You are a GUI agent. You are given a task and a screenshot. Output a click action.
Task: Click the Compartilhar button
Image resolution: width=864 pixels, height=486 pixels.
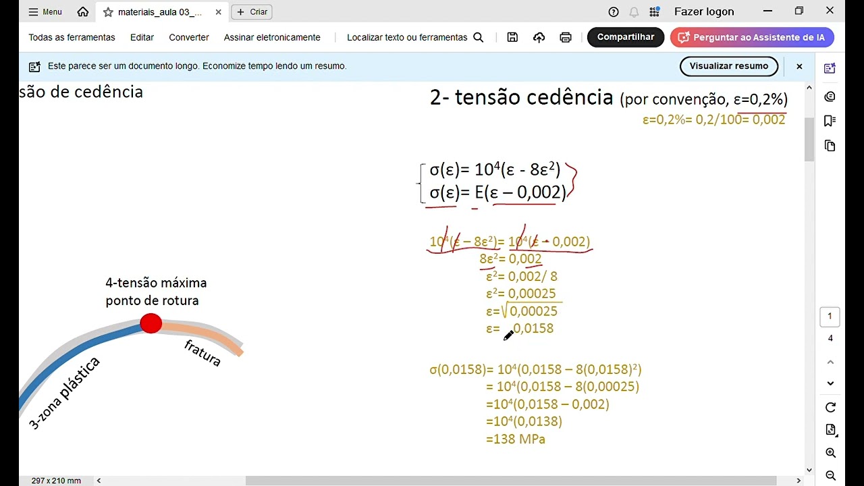[626, 37]
